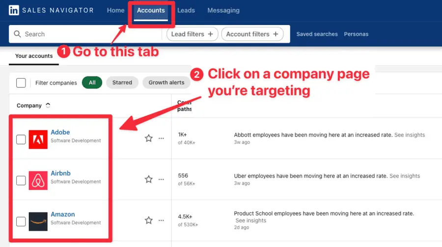Click See insights for Uber alert
Image resolution: width=442 pixels, height=247 pixels.
(x=405, y=176)
